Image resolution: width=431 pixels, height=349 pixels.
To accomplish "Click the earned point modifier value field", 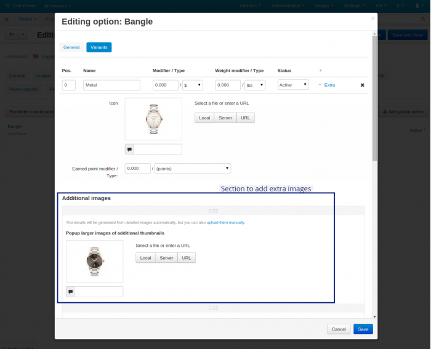I will coord(138,169).
